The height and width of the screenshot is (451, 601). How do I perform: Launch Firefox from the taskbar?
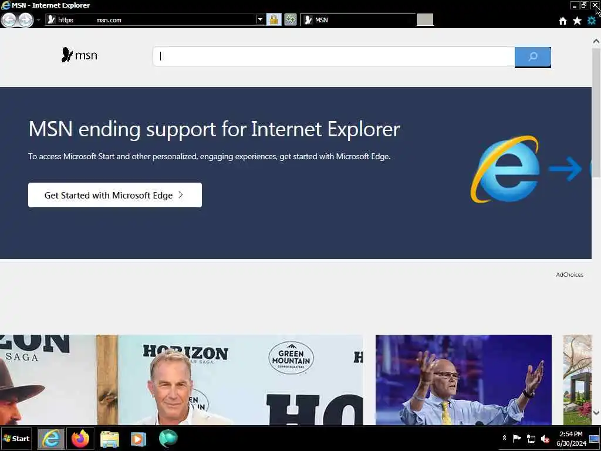(80, 438)
